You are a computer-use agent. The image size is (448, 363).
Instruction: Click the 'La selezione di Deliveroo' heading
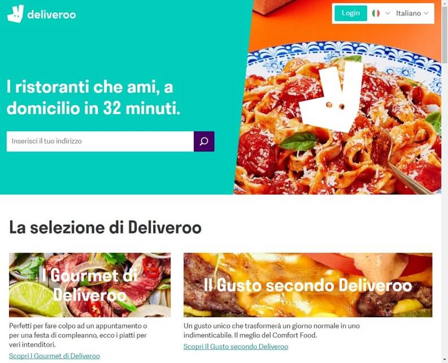[x=105, y=228]
